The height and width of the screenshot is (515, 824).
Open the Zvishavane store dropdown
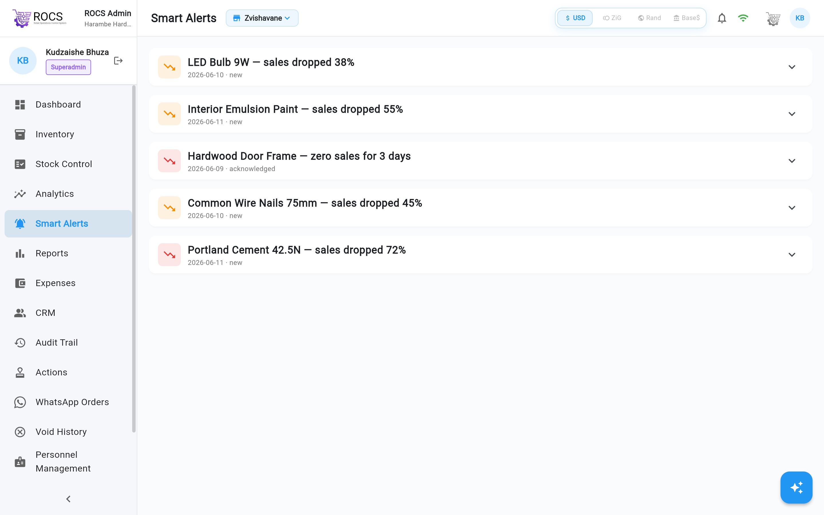click(x=262, y=18)
